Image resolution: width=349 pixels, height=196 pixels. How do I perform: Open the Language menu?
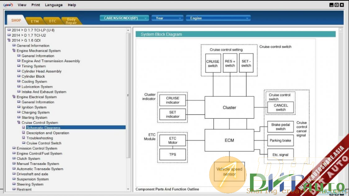click(x=54, y=5)
